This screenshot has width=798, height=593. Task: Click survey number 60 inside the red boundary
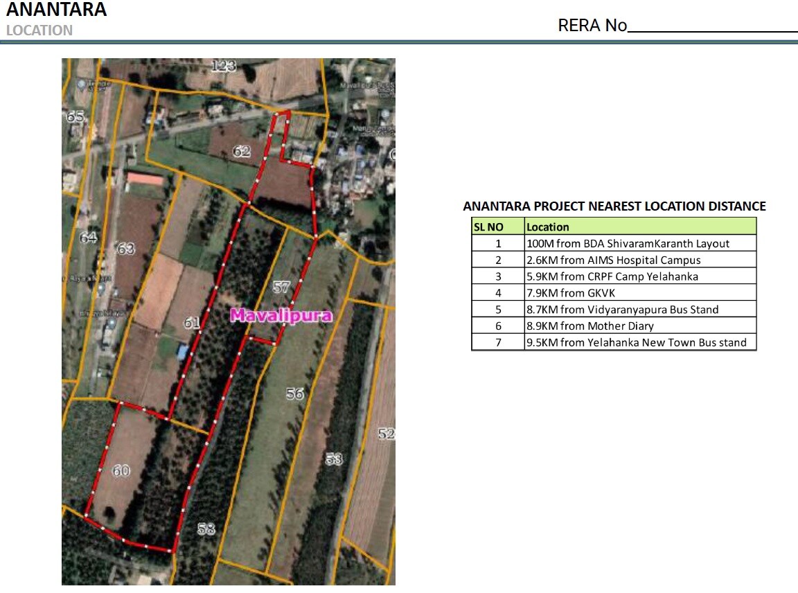121,471
